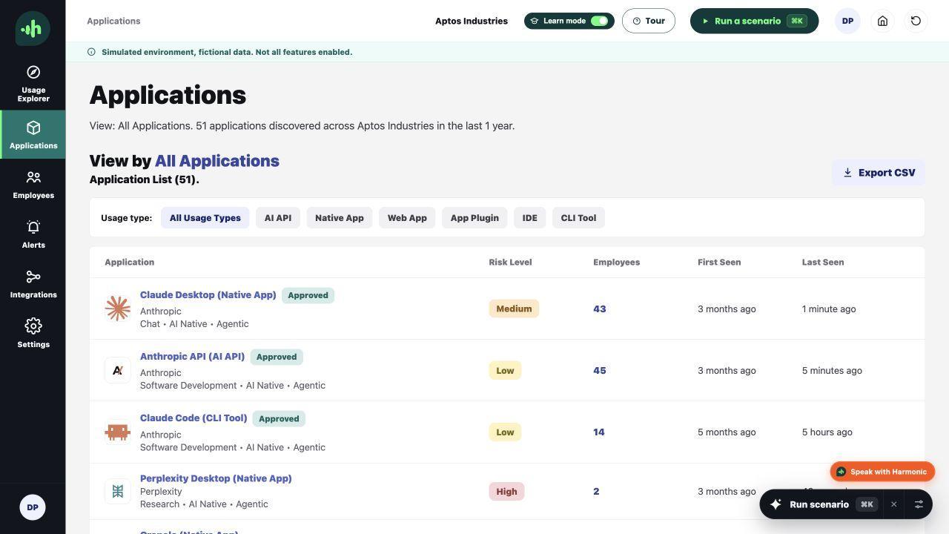Click Approved badge on Claude Desktop
The width and height of the screenshot is (949, 534).
pos(308,295)
